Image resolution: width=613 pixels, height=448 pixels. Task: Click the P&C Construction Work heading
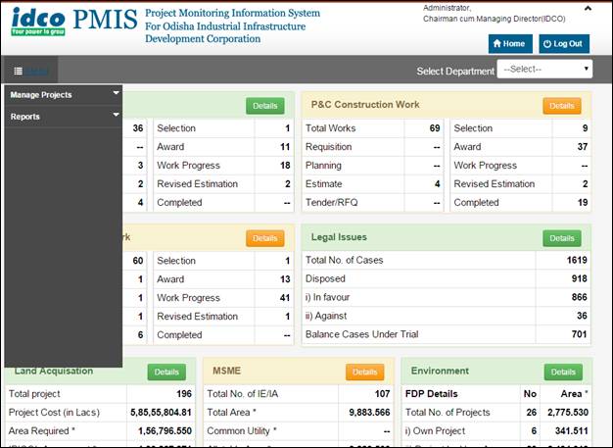365,105
